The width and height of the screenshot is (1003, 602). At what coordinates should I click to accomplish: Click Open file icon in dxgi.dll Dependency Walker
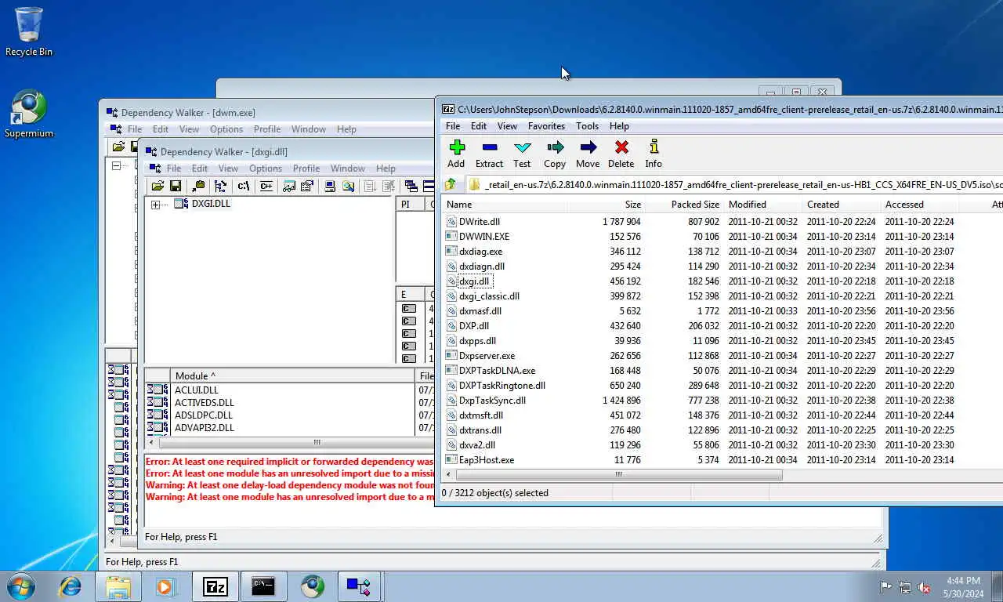(x=158, y=186)
